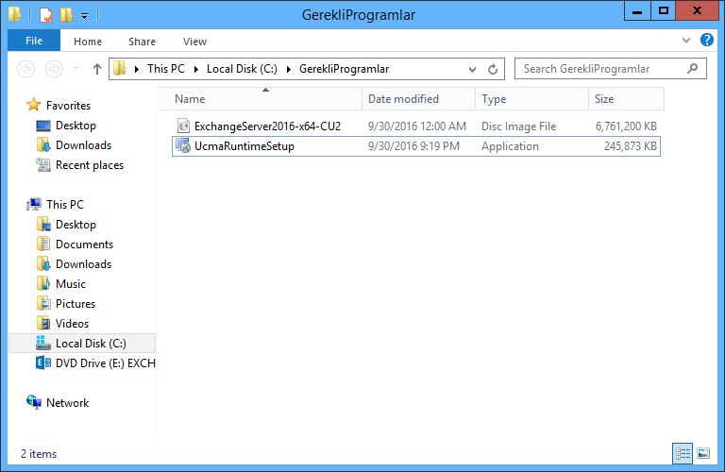Viewport: 725px width, 472px height.
Task: Click the Pictures folder icon
Action: (43, 303)
